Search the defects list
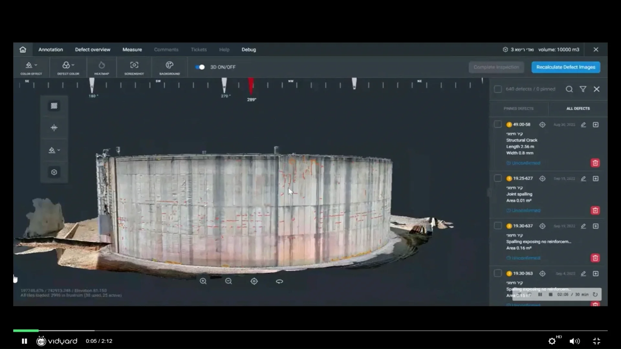The width and height of the screenshot is (621, 349). point(569,89)
